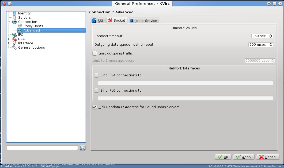Click the IPv6 bind address field
This screenshot has width=284, height=168.
point(185,98)
